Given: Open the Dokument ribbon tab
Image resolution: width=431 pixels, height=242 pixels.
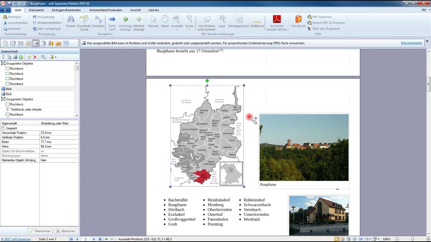Looking at the screenshot, I should tap(36, 10).
